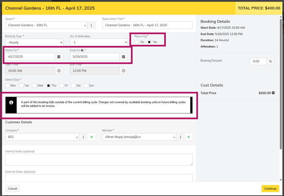Enable the Fri day checkbox
The image size is (284, 196).
62,86
